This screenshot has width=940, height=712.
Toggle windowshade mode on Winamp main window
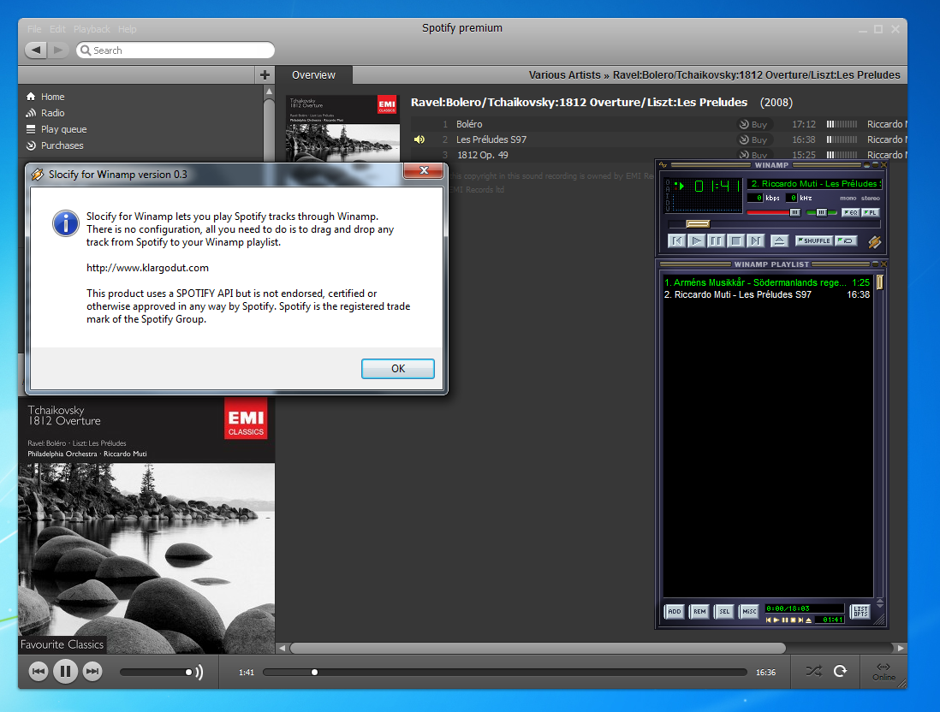pos(875,165)
